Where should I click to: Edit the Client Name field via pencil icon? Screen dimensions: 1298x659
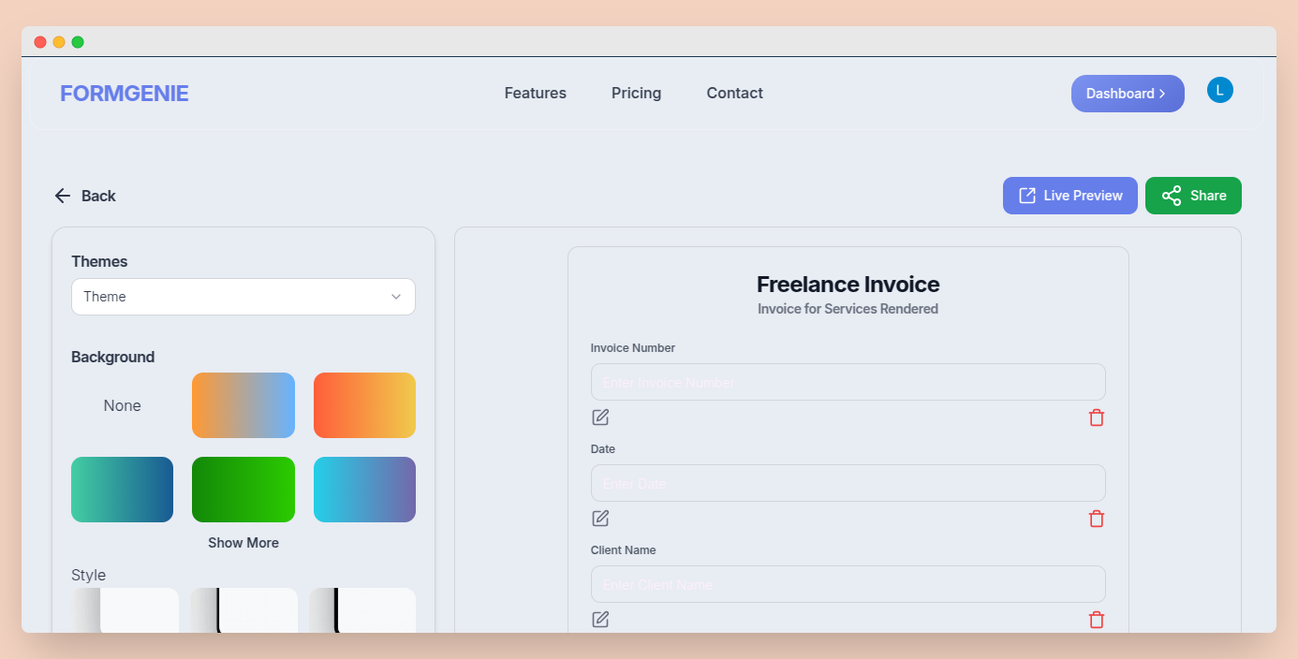(600, 620)
